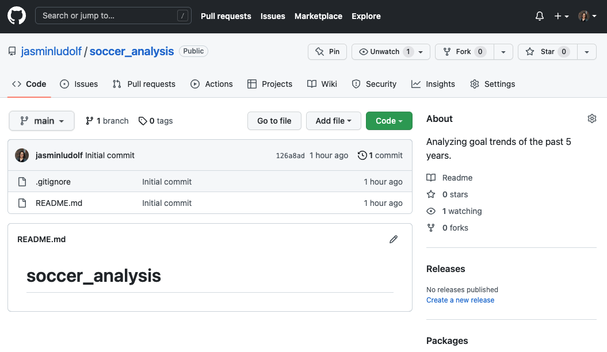The height and width of the screenshot is (352, 607).
Task: Click the Go to file button
Action: (x=274, y=121)
